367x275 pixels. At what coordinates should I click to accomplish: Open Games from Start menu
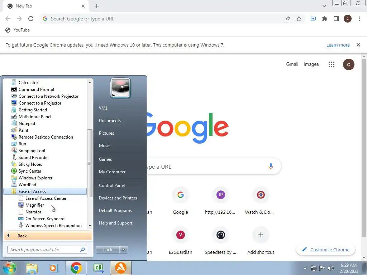click(105, 159)
